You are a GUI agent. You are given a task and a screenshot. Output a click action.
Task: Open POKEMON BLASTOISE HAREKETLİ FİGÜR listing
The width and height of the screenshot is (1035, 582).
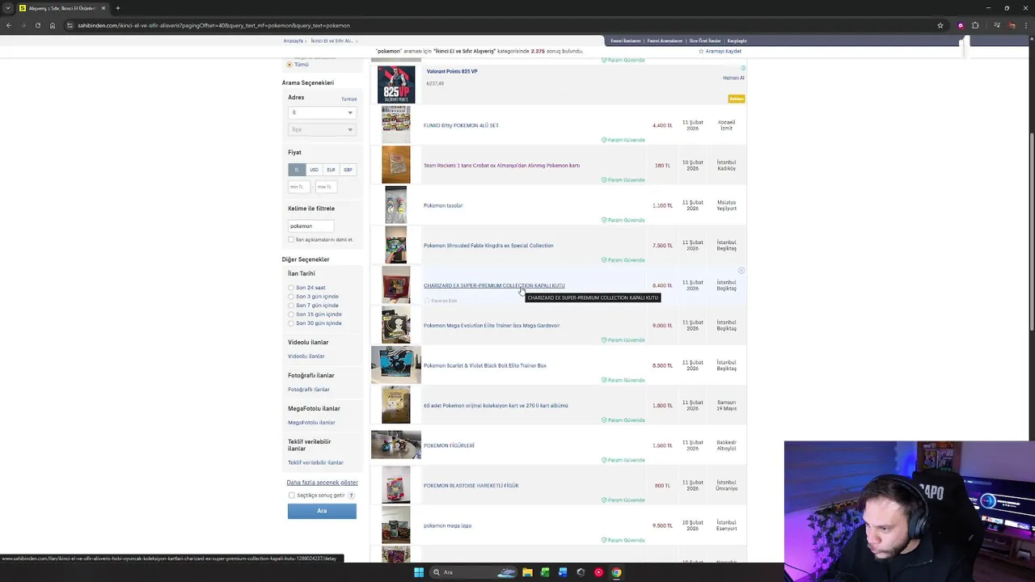[471, 486]
